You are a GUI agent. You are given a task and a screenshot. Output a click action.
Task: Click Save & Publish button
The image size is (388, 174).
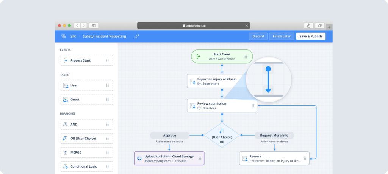pyautogui.click(x=310, y=36)
